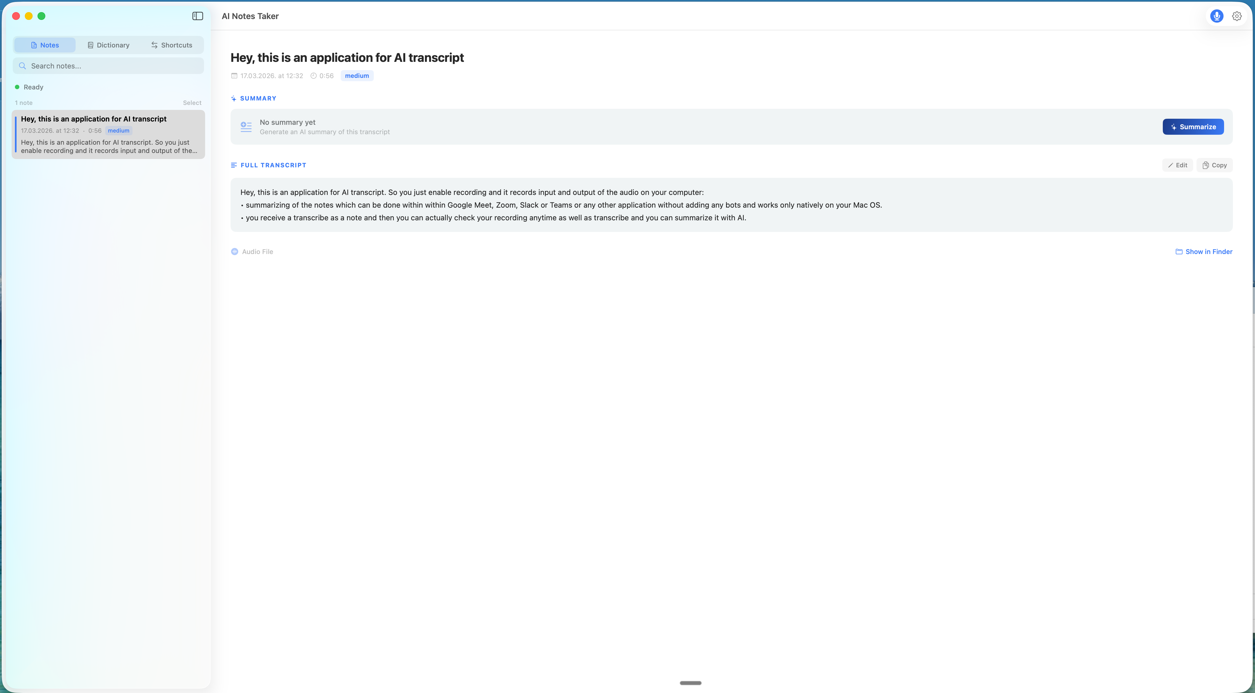
Task: Open the settings gear icon
Action: pyautogui.click(x=1237, y=16)
